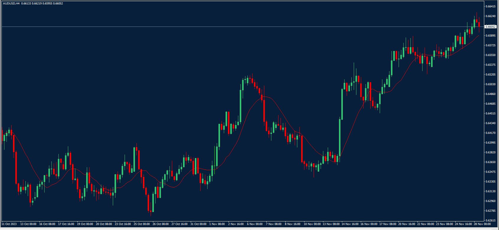
Task: Click the highlighted current price 0.66052 tag
Action: (x=490, y=27)
